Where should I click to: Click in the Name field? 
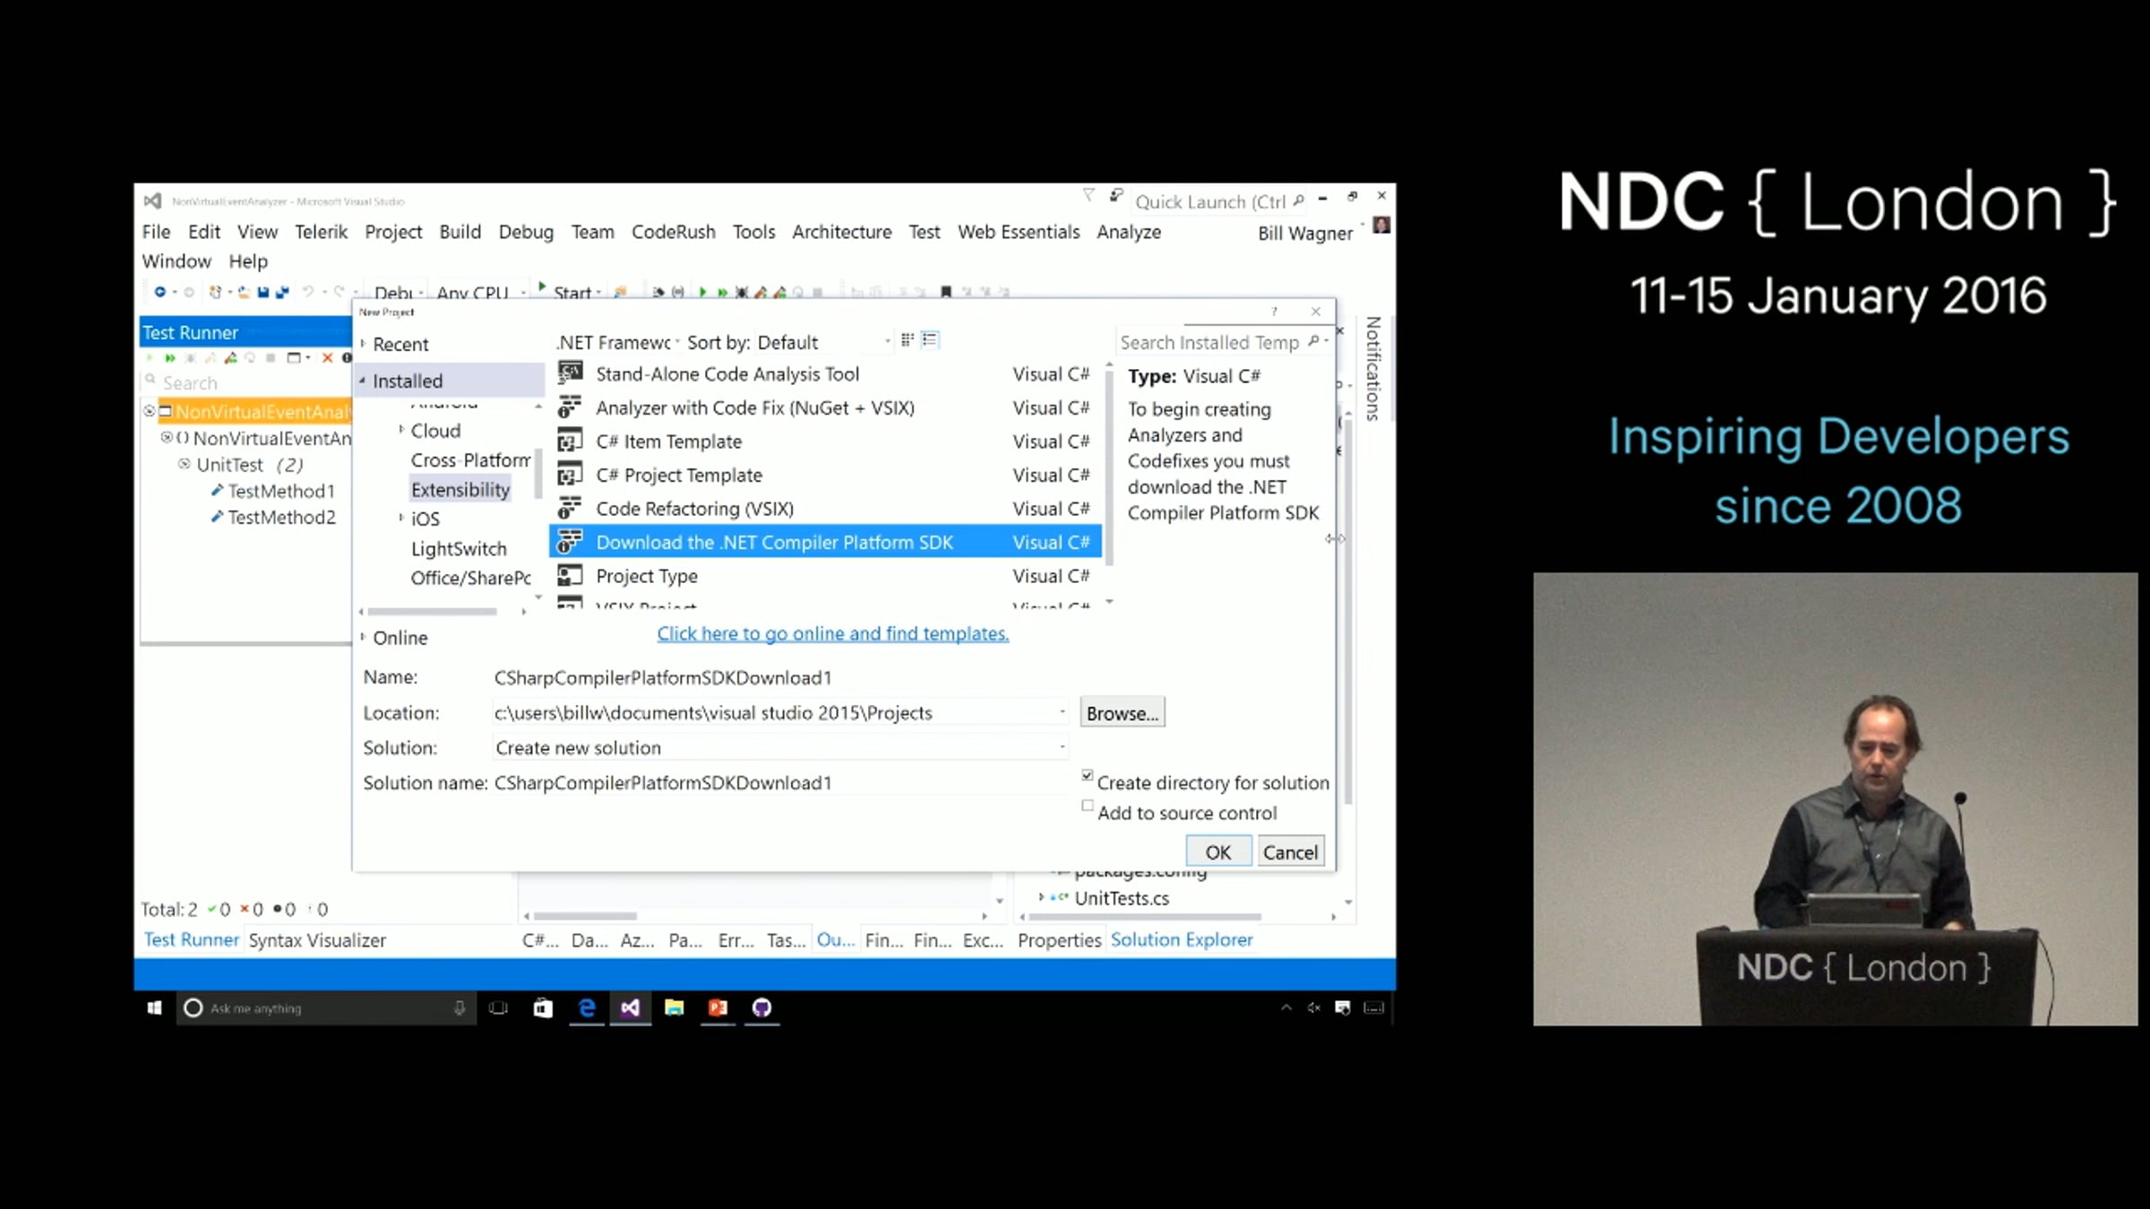pos(779,678)
